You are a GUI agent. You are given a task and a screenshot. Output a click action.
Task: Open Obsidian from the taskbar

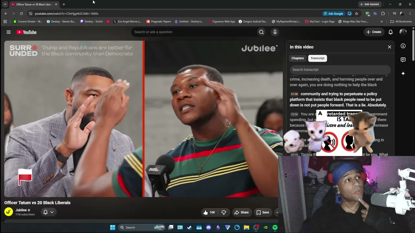point(218,227)
